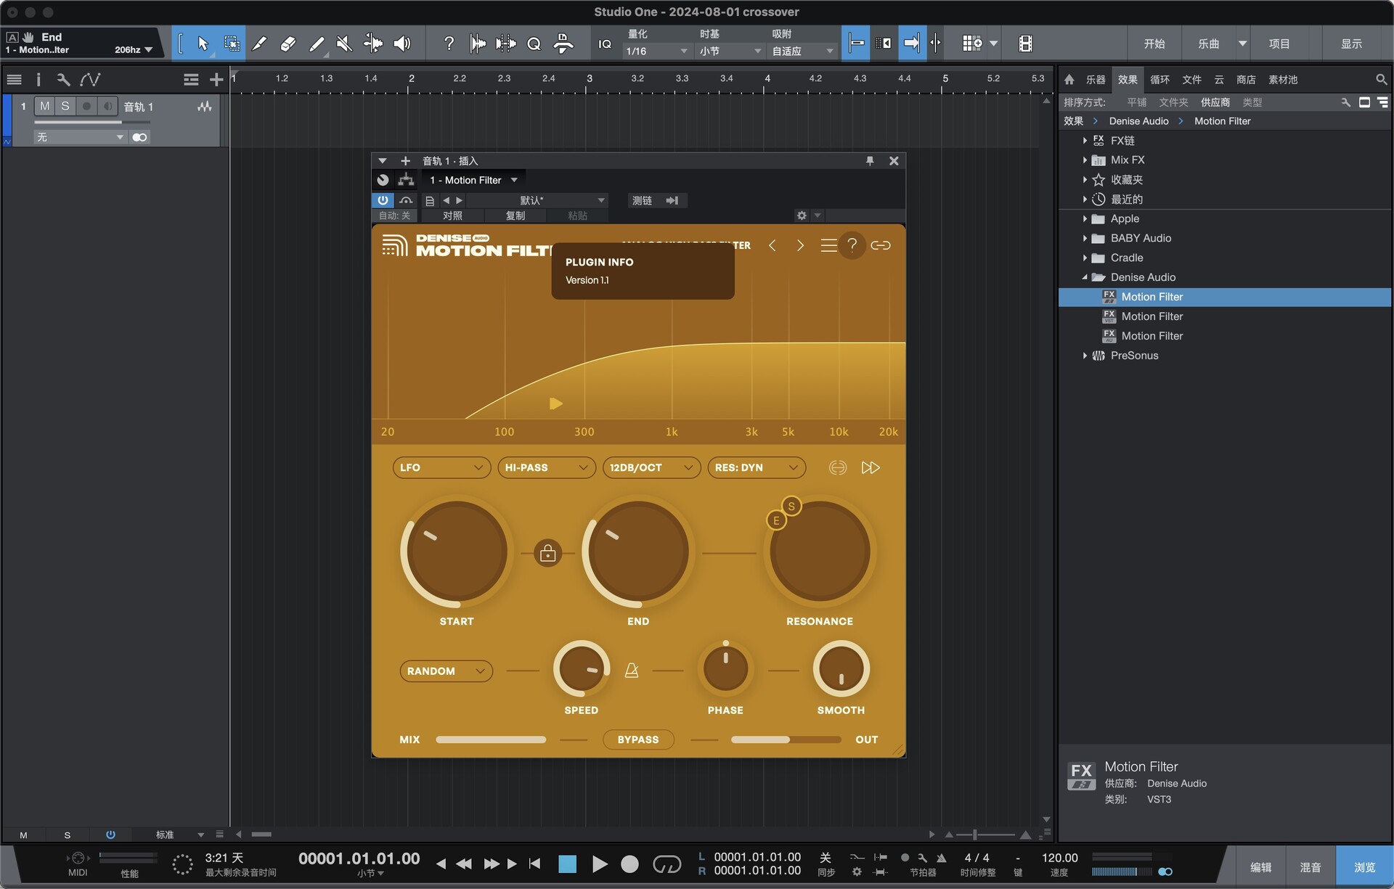Toggle the BYPASS button in Motion Filter
1394x889 pixels.
click(x=638, y=740)
